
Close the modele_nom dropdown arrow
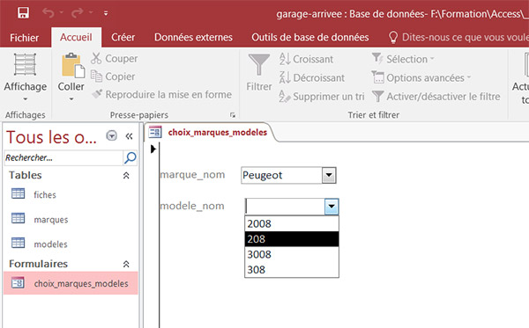[332, 207]
